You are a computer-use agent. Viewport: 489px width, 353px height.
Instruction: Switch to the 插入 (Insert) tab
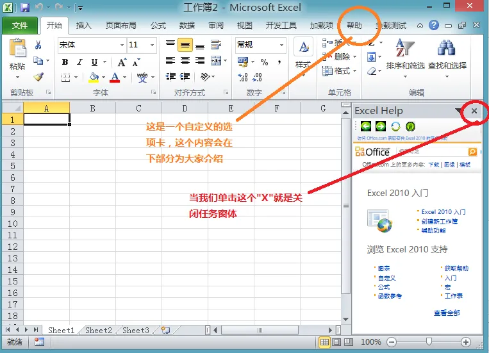(x=83, y=26)
